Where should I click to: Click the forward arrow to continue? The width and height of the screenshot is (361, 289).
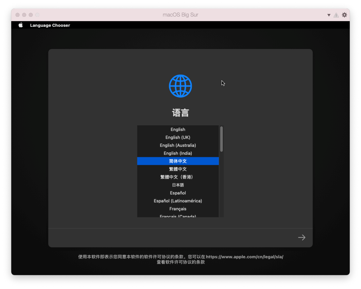point(301,237)
